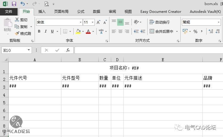Apply percent style number format
The width and height of the screenshot is (223, 137).
(x=195, y=31)
